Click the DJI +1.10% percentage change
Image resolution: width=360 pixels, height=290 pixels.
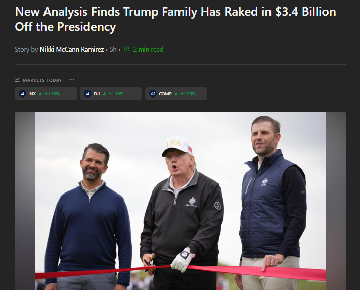pos(116,94)
